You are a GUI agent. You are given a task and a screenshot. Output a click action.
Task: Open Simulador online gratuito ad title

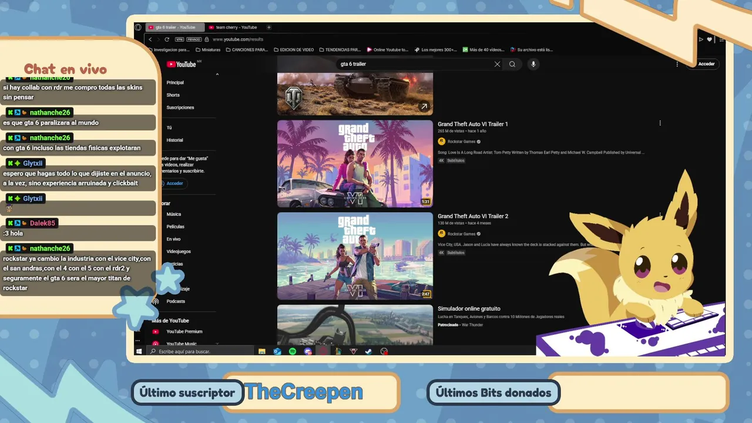point(469,308)
